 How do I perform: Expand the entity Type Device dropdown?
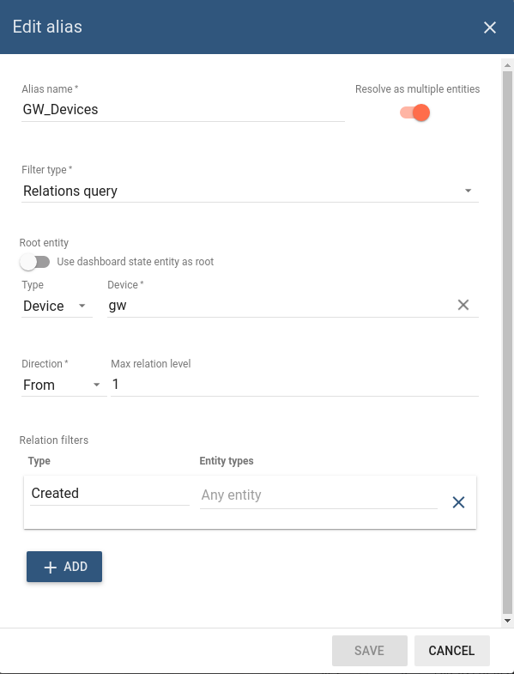tap(57, 306)
